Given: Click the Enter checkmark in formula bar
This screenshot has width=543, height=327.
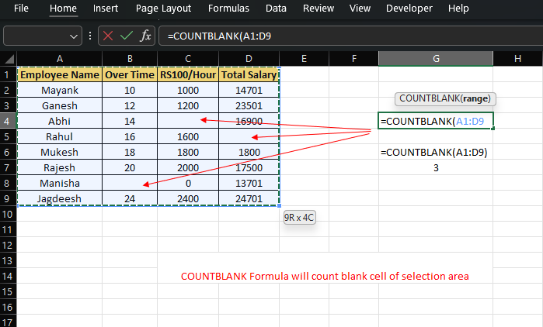Looking at the screenshot, I should click(127, 36).
